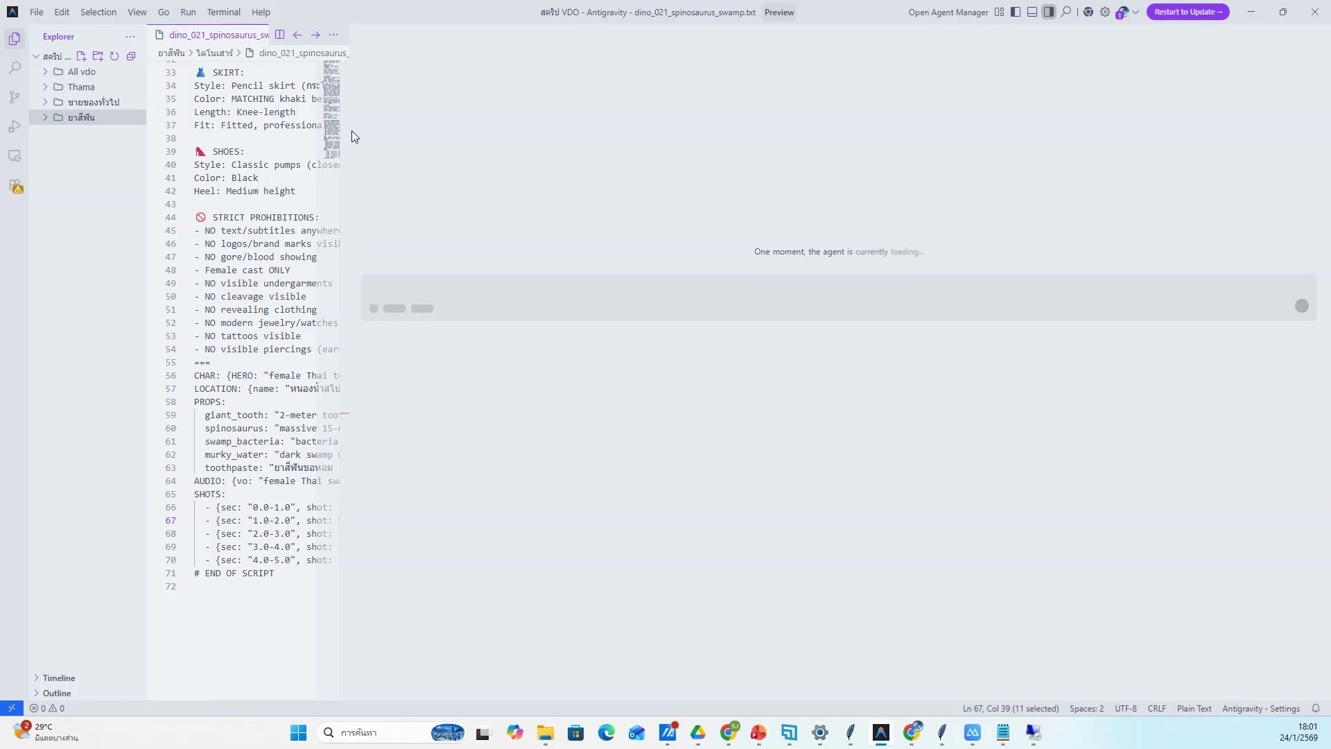Collapse all folders in Explorer
Image resolution: width=1331 pixels, height=749 pixels.
[131, 56]
